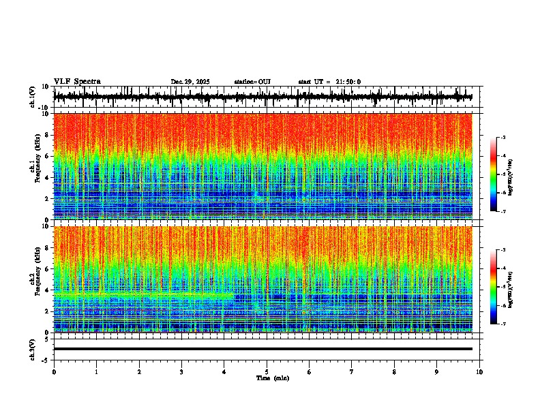Click the ch.2 spectrogram color scale bar
Image resolution: width=540 pixels, height=417 pixels.
tap(494, 287)
